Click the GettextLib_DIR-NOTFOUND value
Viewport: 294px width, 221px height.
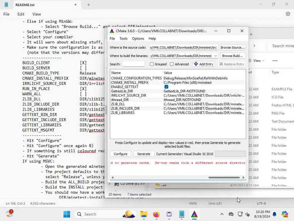[x=184, y=91]
